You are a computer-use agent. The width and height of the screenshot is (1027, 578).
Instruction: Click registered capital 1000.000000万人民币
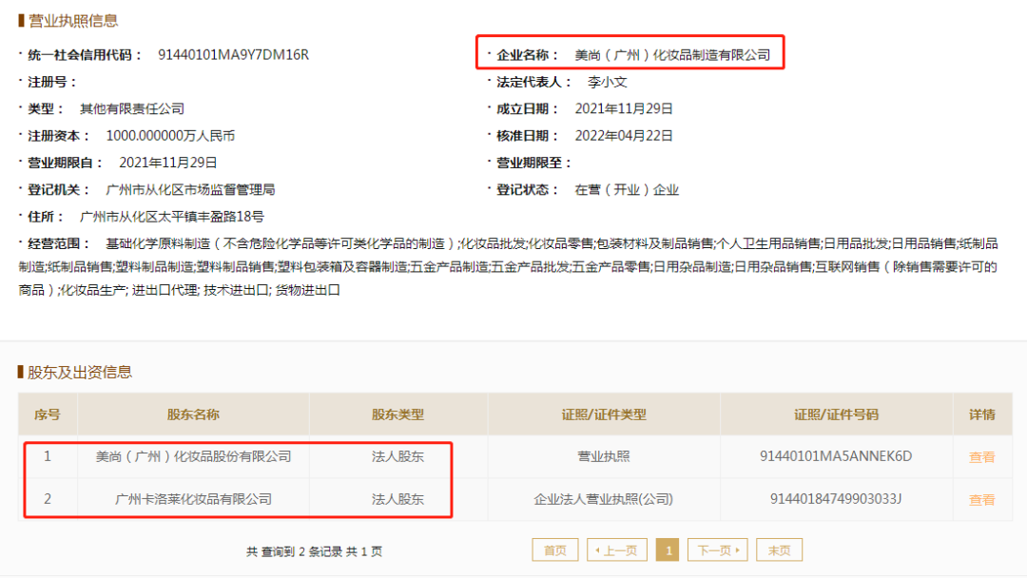point(170,136)
